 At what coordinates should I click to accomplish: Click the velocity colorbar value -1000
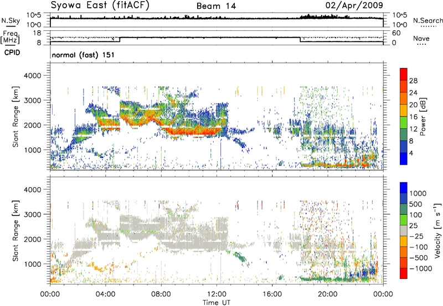421,268
